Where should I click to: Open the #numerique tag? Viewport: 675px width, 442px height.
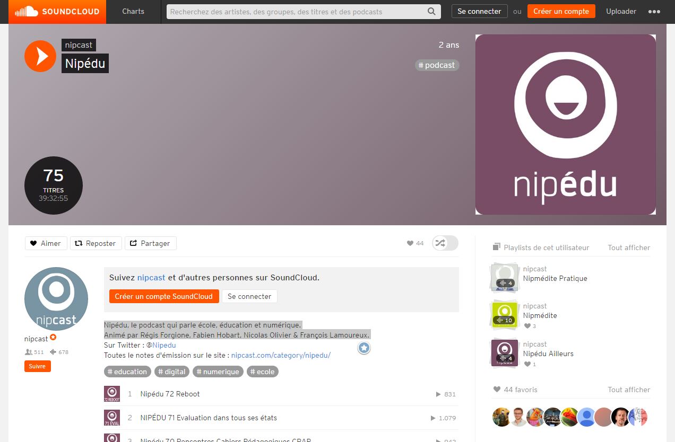pos(218,372)
